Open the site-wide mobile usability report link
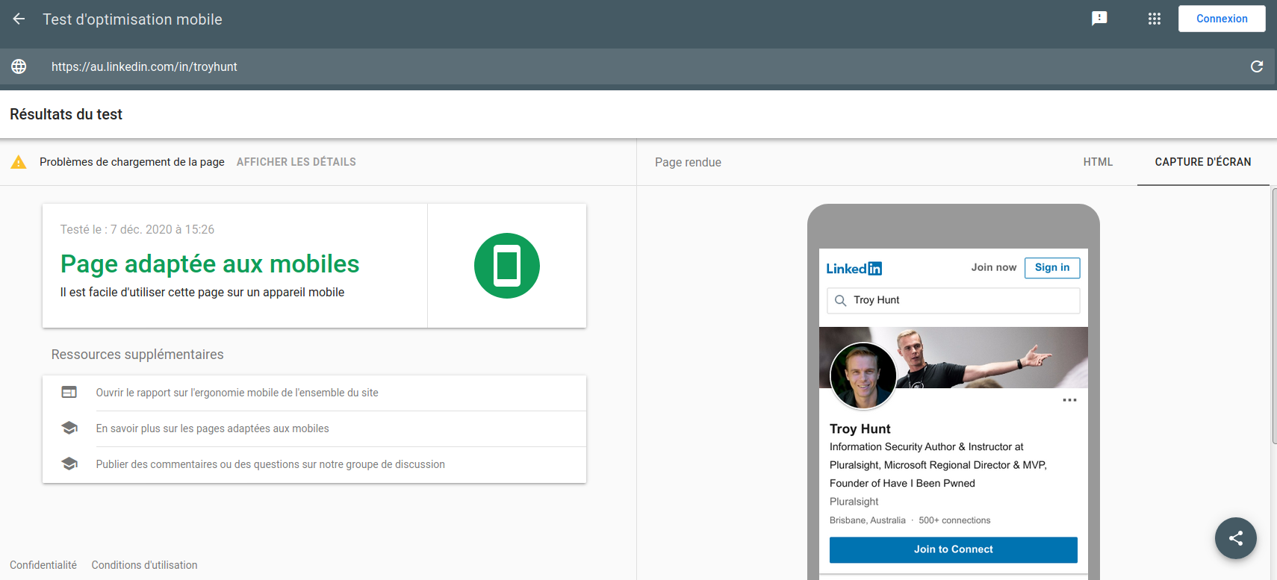 pyautogui.click(x=237, y=393)
